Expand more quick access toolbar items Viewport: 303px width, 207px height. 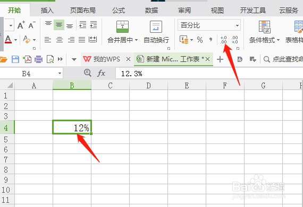coord(60,59)
